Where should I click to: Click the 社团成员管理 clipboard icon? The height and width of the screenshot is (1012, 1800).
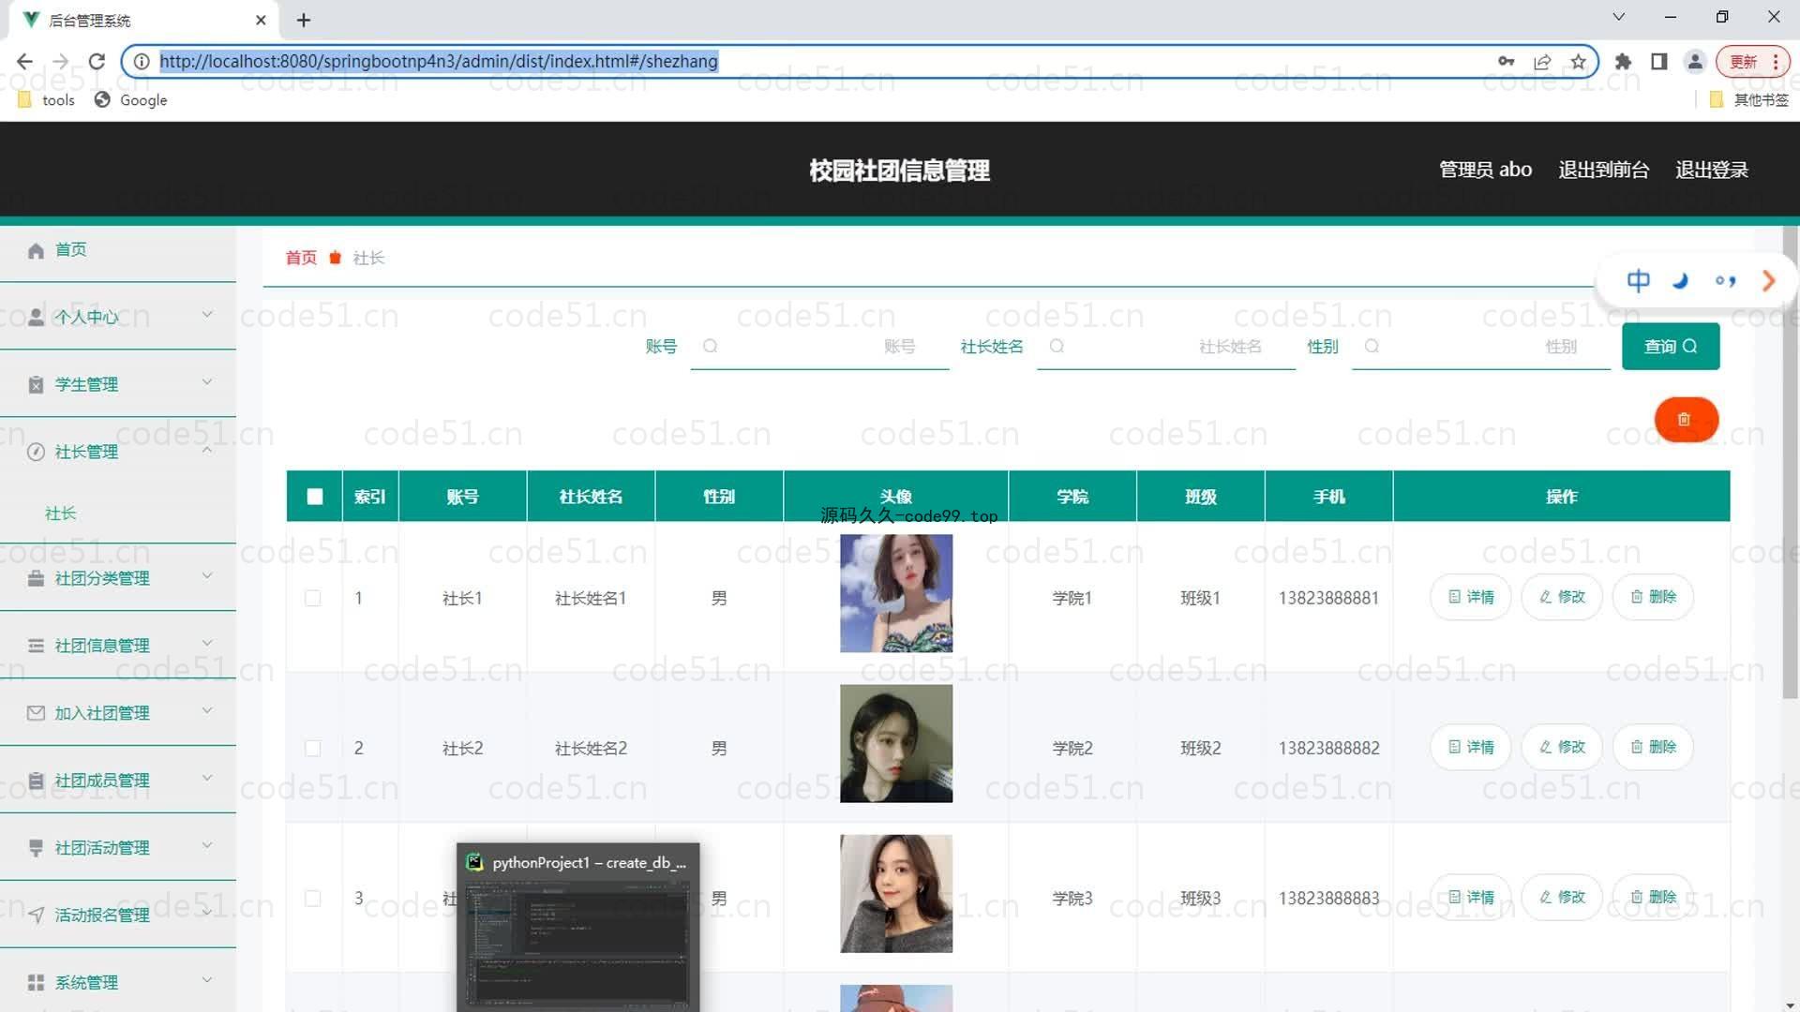36,781
